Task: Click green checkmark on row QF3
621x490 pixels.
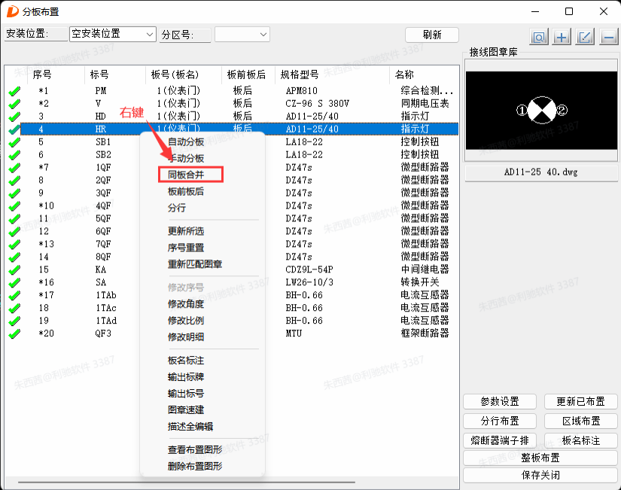Action: pos(14,334)
